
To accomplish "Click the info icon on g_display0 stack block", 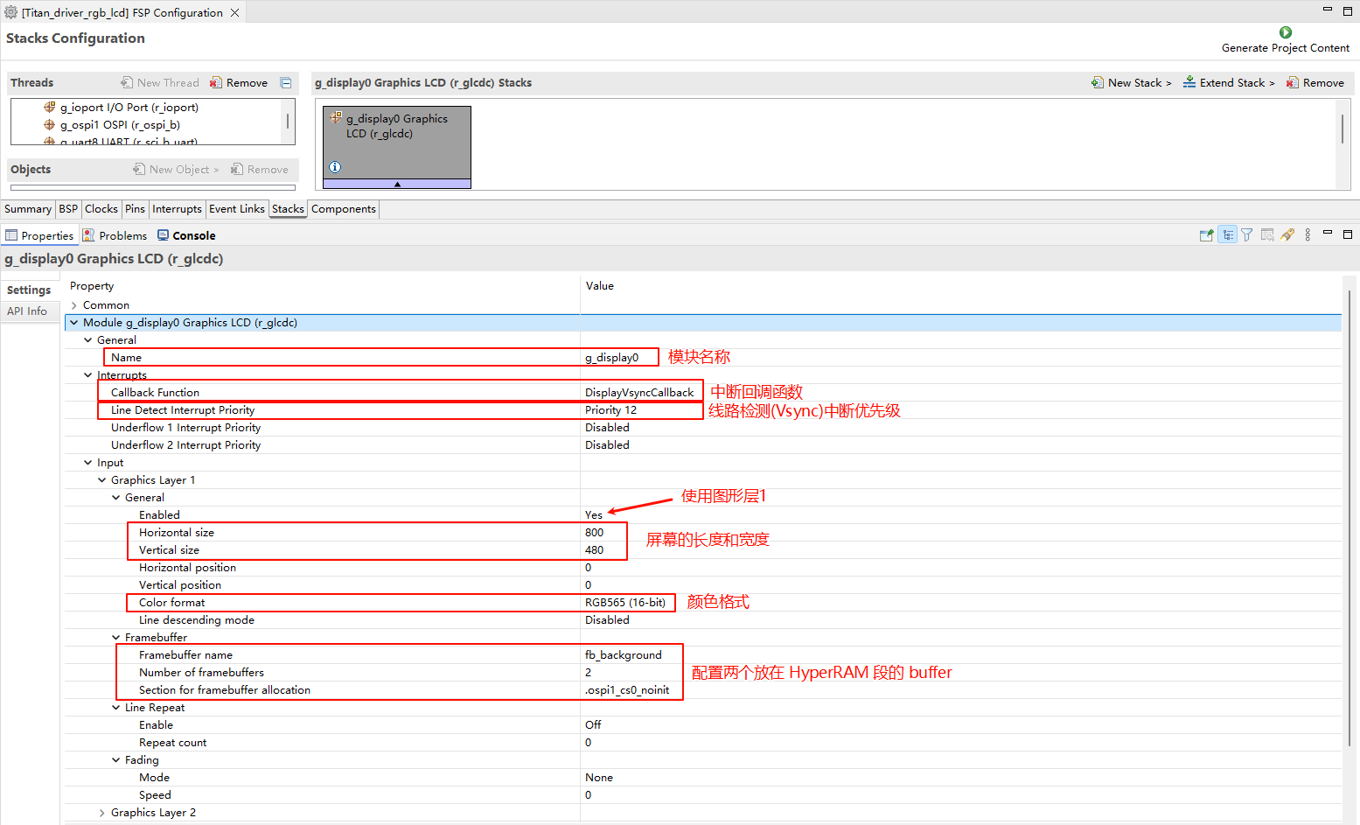I will [x=335, y=167].
